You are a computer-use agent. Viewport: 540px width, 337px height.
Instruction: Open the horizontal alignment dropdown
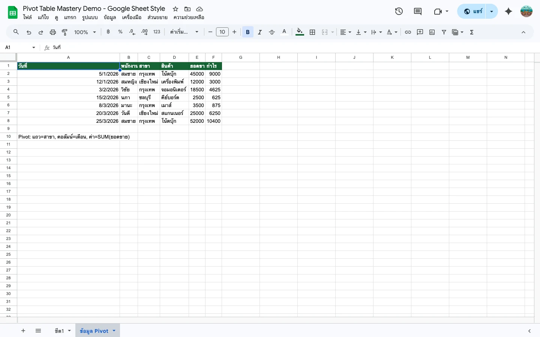[x=344, y=32]
